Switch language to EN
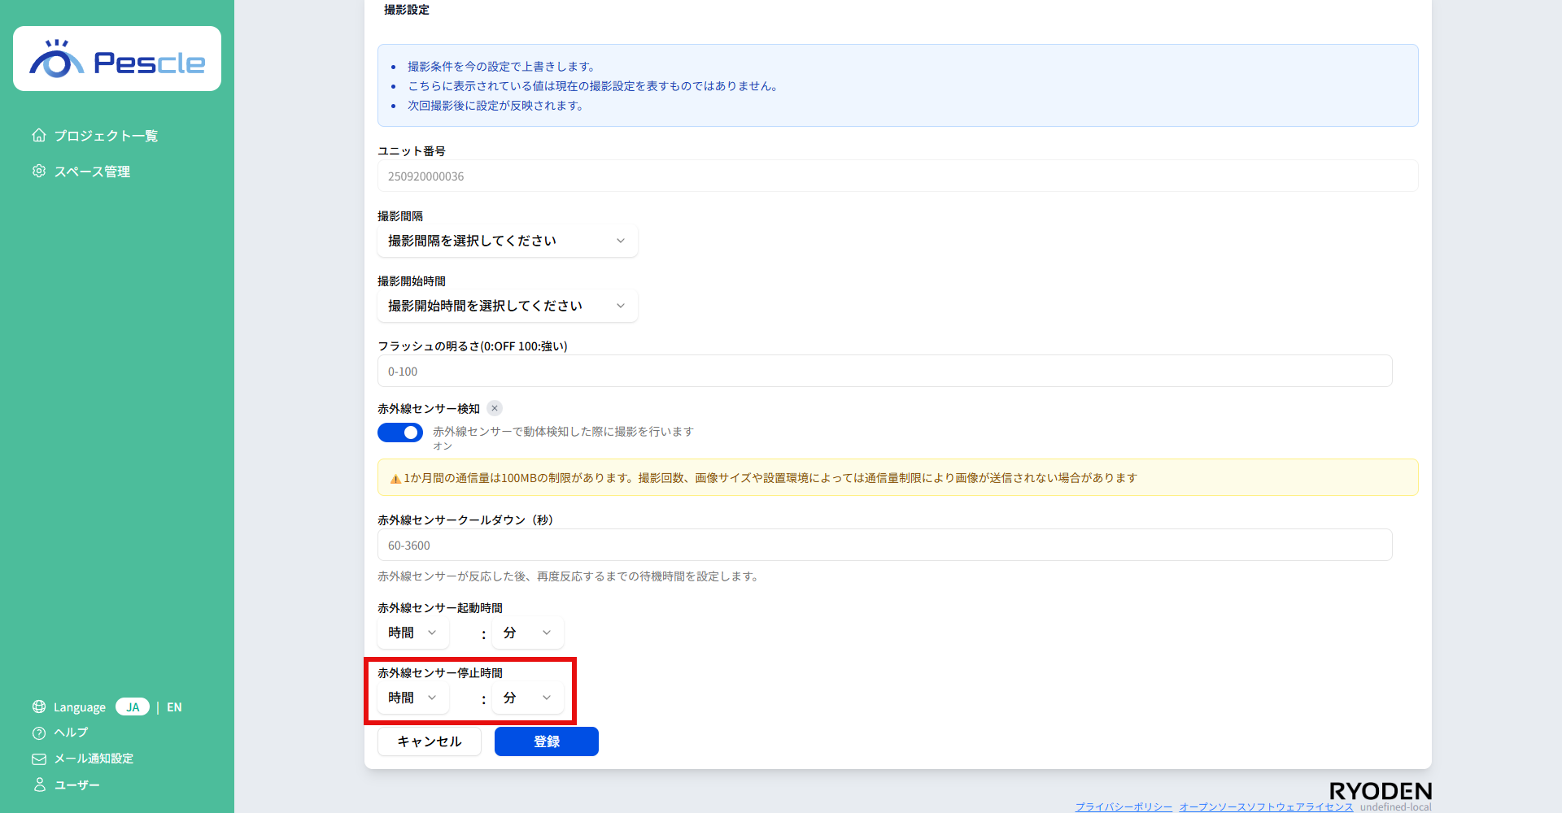The image size is (1562, 813). click(x=174, y=707)
